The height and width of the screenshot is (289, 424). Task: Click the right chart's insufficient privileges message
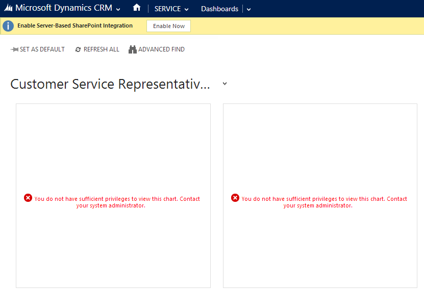[x=324, y=202]
